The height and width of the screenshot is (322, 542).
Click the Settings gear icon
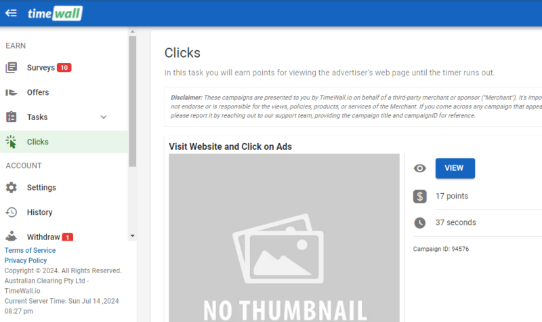tap(11, 188)
